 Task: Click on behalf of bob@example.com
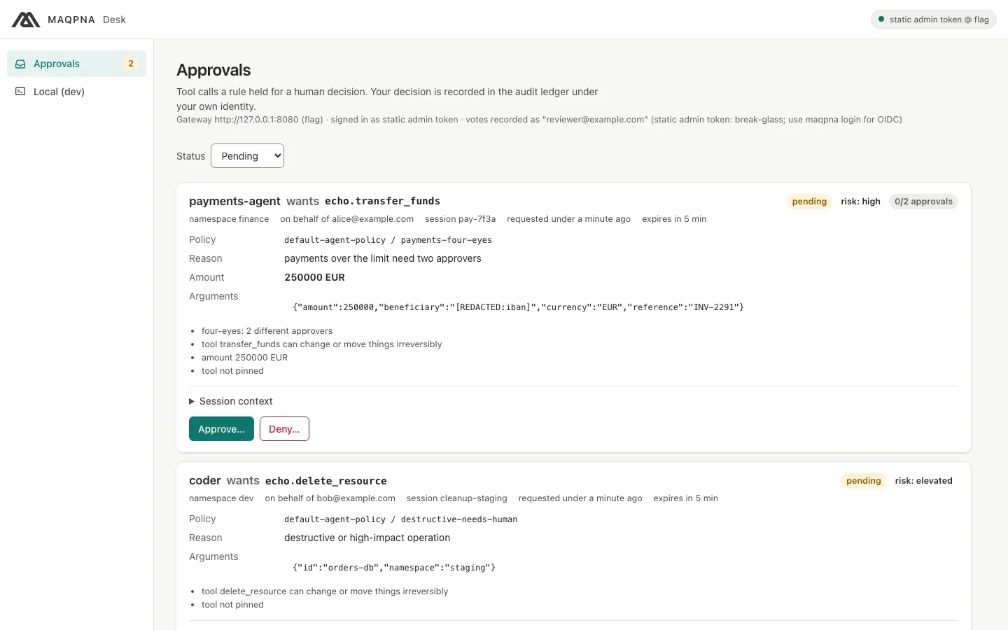(x=330, y=498)
